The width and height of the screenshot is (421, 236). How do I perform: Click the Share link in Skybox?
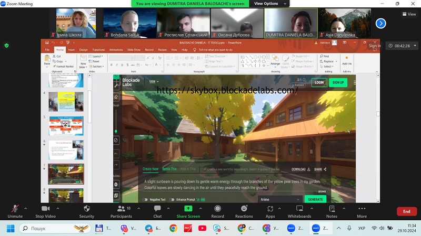pyautogui.click(x=320, y=169)
